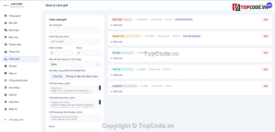Viewport: 275px width, 132px height.
Task: Click Xoá on Luyện Khí row
Action: [265, 86]
